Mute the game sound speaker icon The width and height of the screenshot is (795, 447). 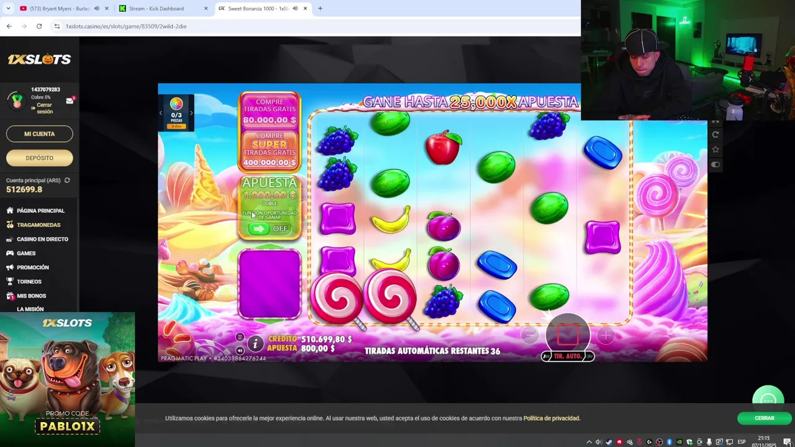pos(240,350)
